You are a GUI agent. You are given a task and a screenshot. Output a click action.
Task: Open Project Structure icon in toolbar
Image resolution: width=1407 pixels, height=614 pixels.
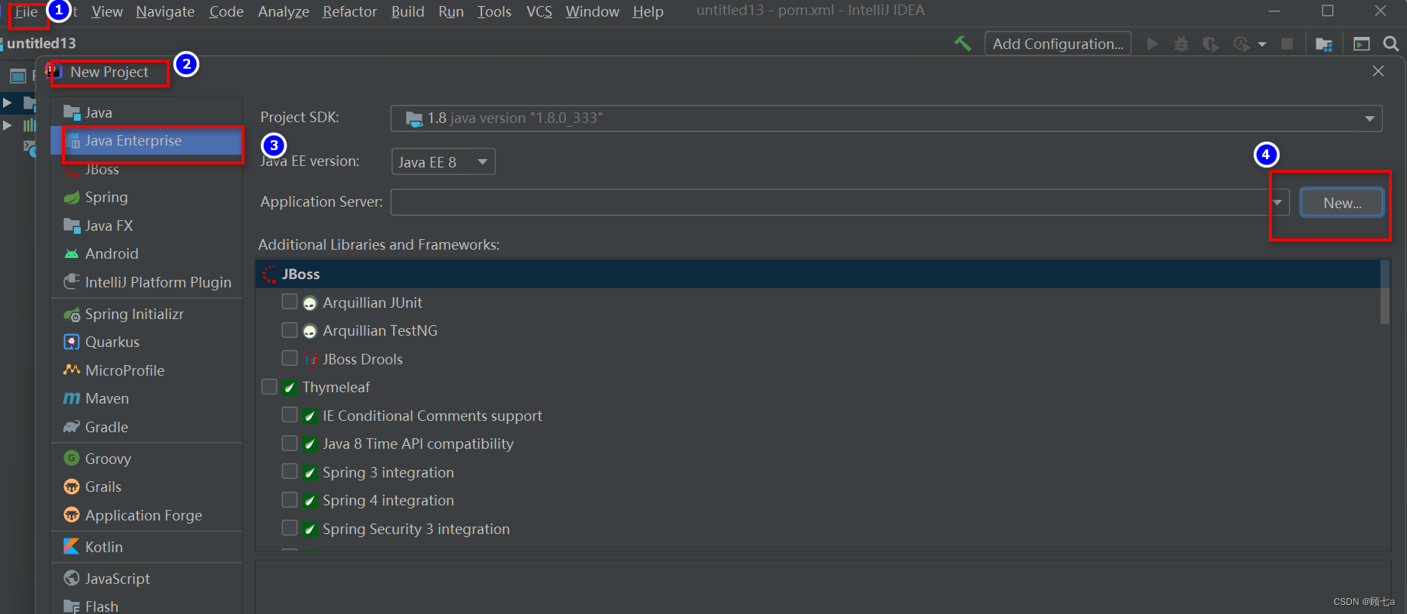(x=1324, y=44)
